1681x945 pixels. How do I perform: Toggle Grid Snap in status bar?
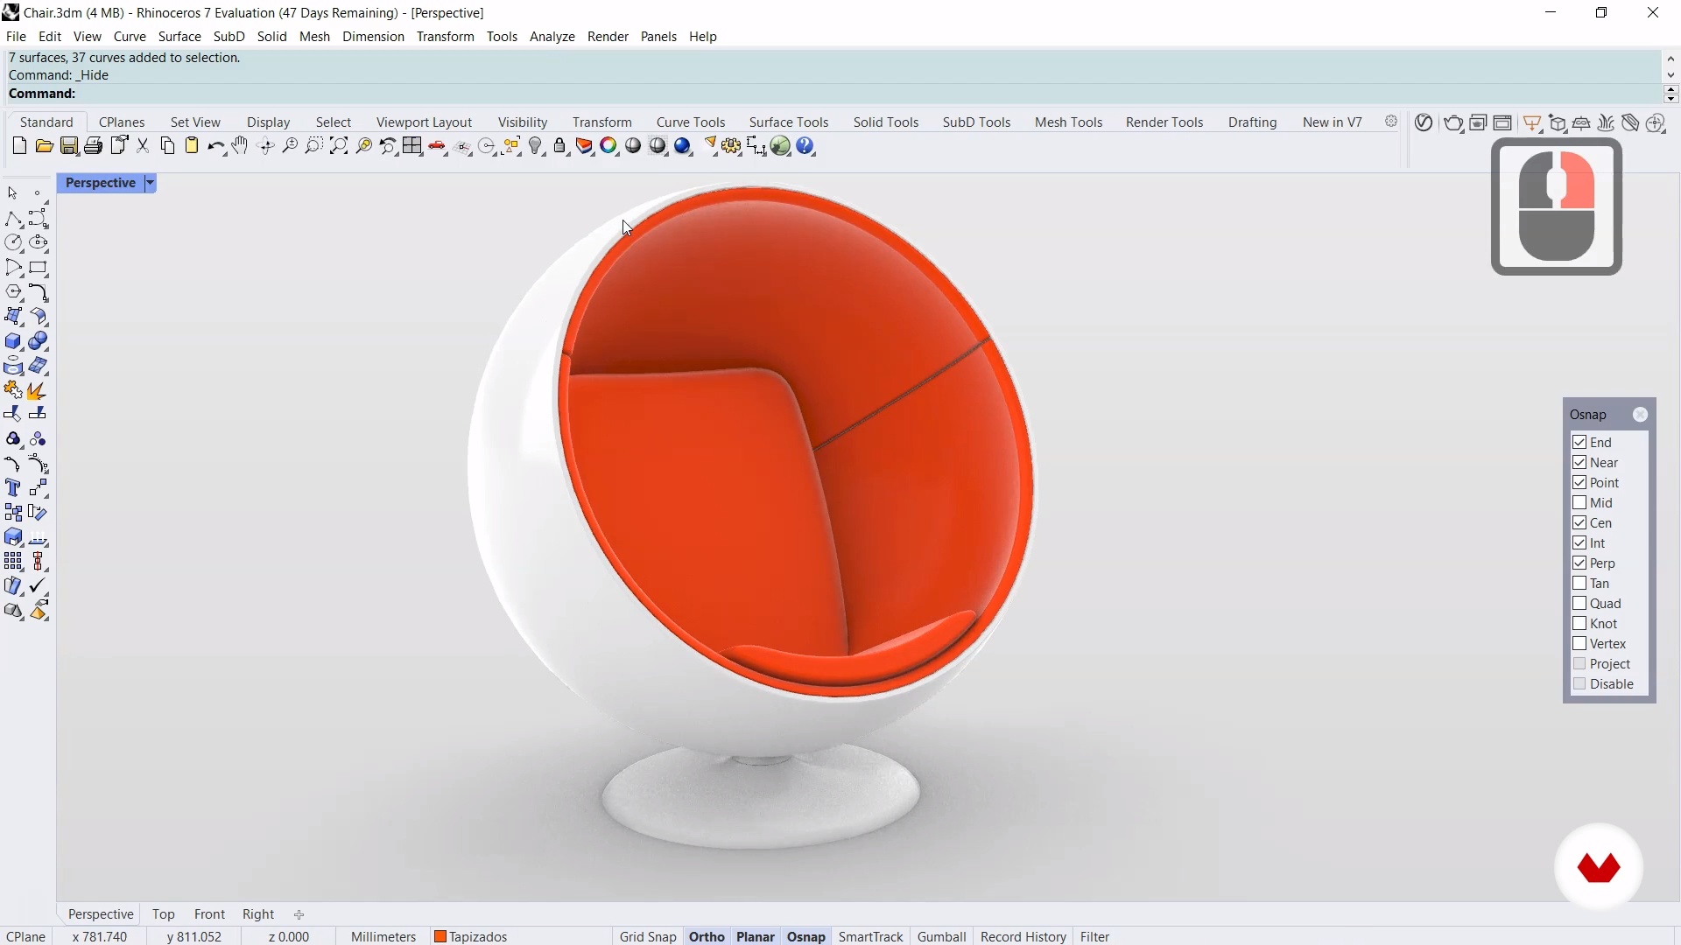coord(648,936)
